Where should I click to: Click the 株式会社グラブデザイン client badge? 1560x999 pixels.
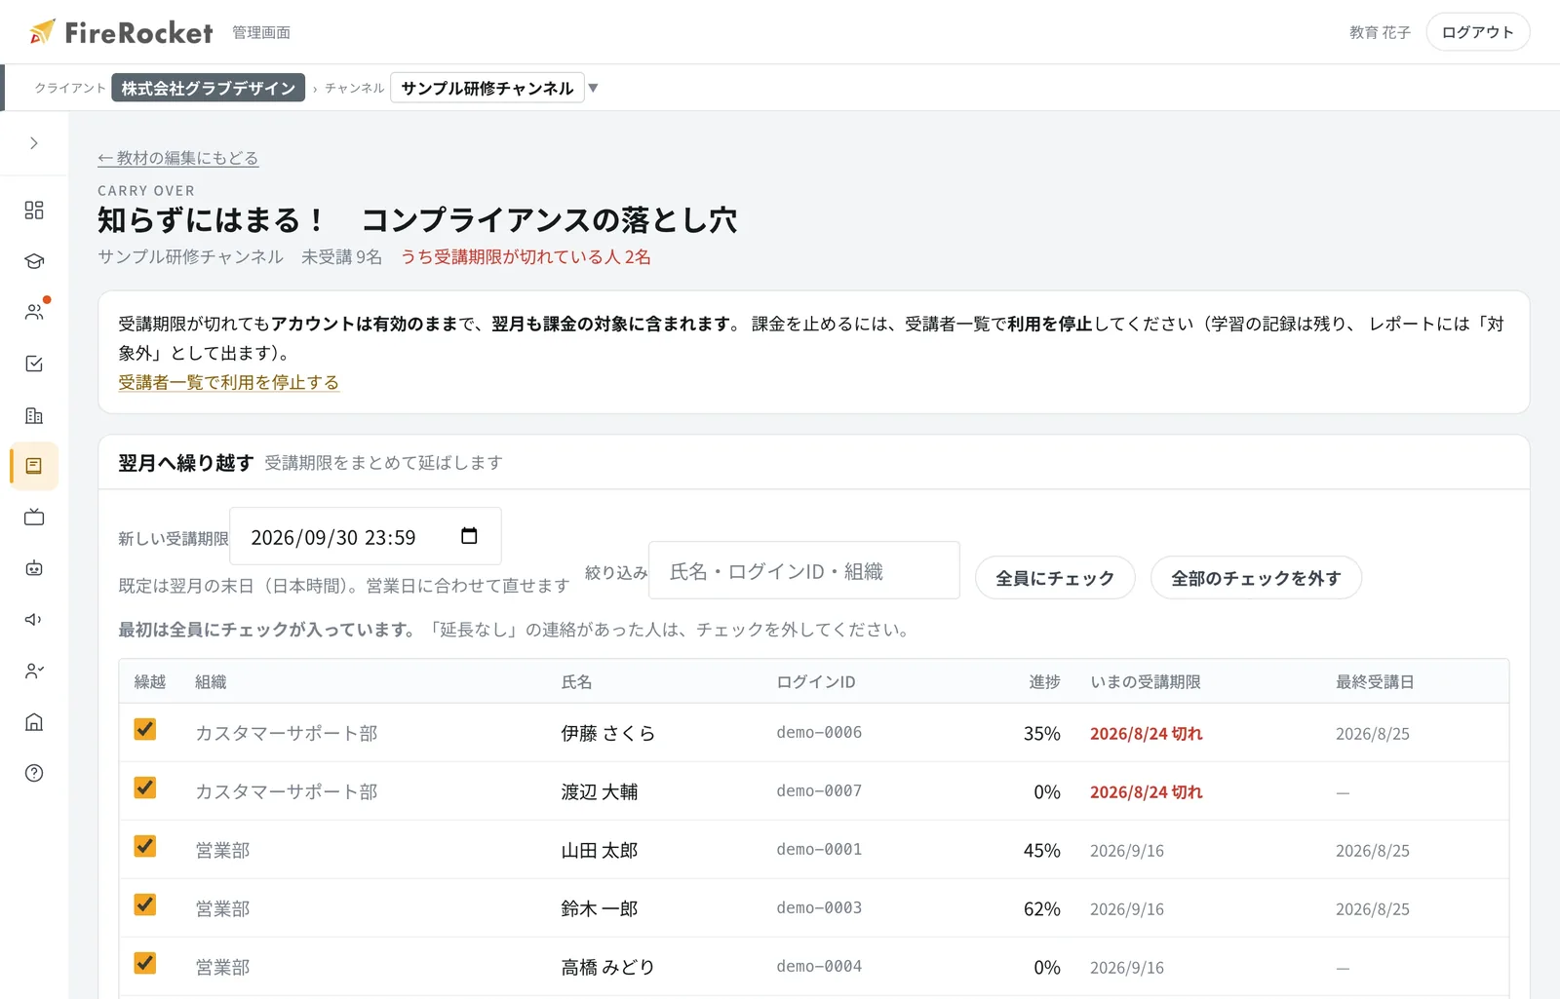pyautogui.click(x=209, y=88)
